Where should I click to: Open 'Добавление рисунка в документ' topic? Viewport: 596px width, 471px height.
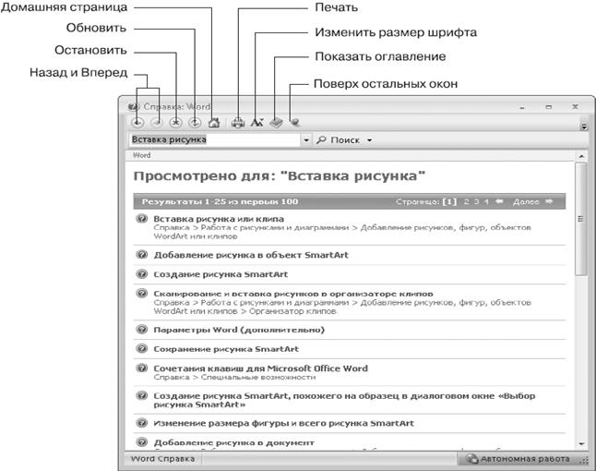point(233,442)
